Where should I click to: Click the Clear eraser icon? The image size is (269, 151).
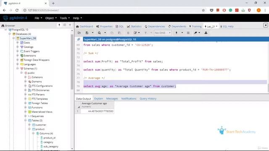(x=195, y=33)
